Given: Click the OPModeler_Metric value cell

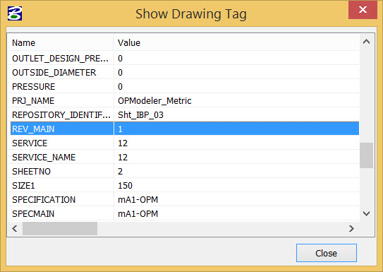Looking at the screenshot, I should 236,100.
